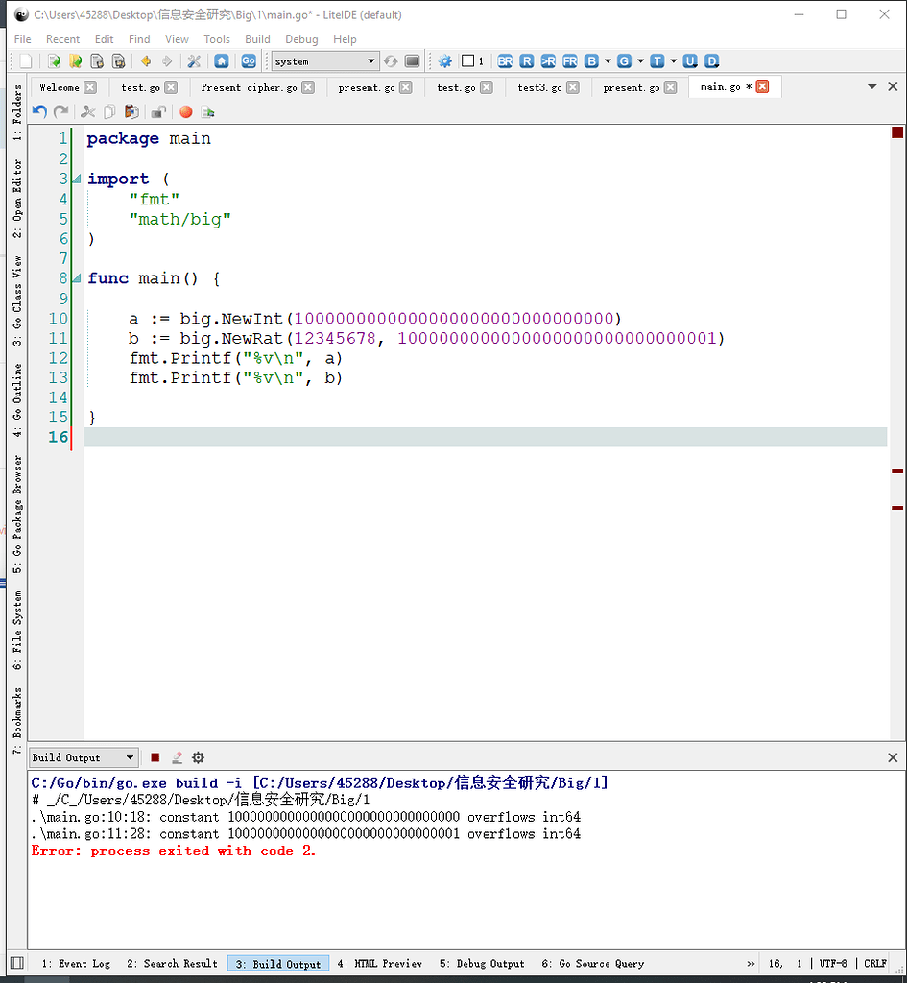Click the Go home icon in toolbar

pos(222,61)
